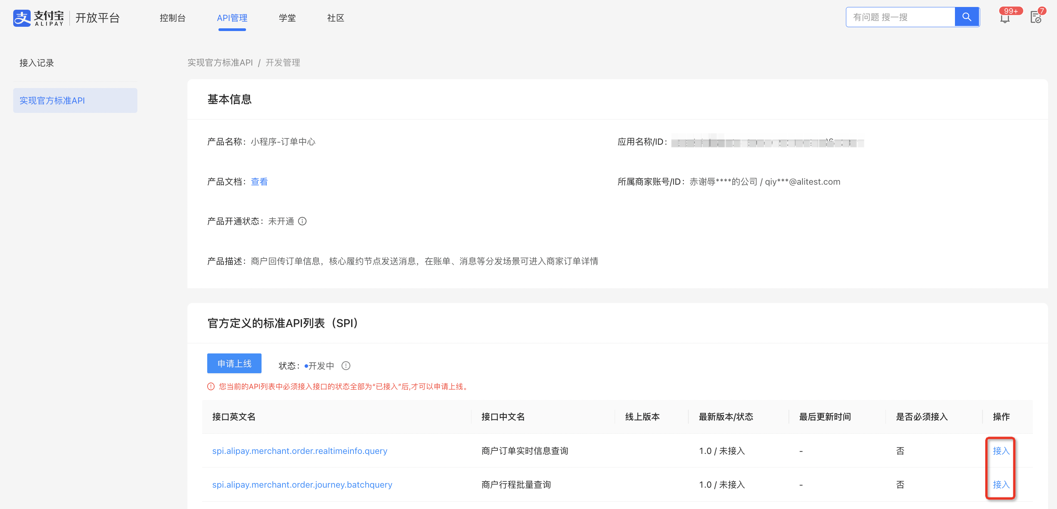Click 实现官方标准API in the breadcrumb
The image size is (1057, 509).
(220, 62)
